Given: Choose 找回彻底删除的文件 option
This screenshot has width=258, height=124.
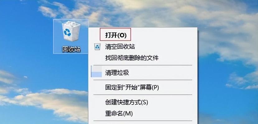Looking at the screenshot, I should [x=132, y=58].
